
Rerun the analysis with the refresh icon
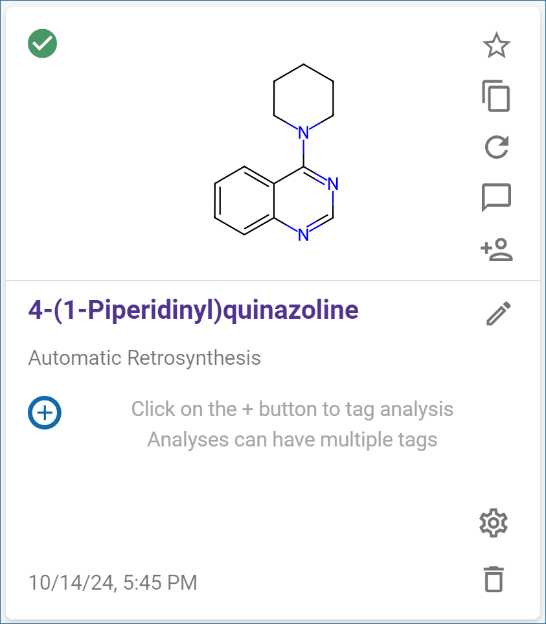tap(496, 147)
